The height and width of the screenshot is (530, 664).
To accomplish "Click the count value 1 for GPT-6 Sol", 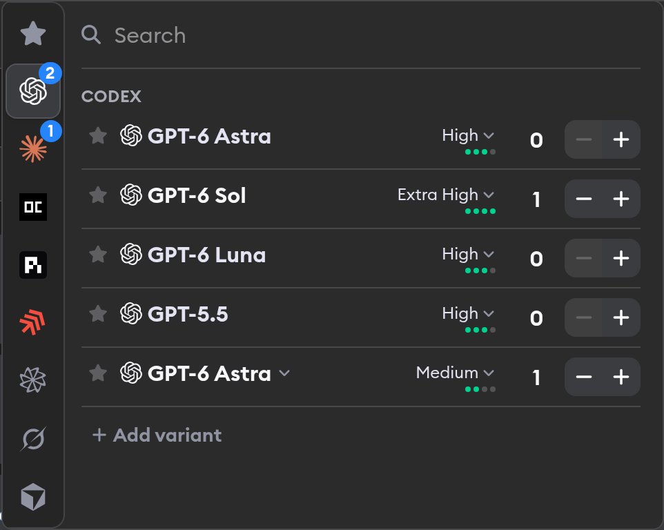I will point(536,199).
